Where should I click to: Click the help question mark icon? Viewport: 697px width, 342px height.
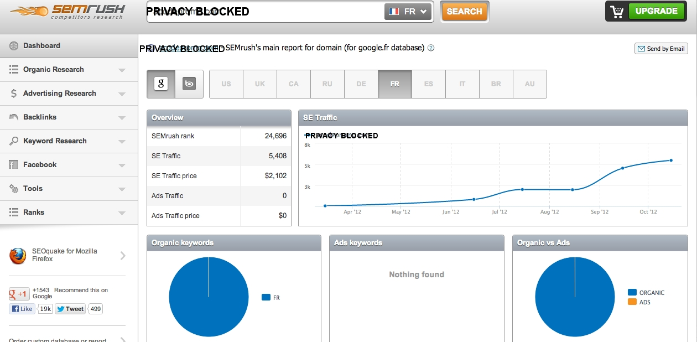(x=431, y=48)
